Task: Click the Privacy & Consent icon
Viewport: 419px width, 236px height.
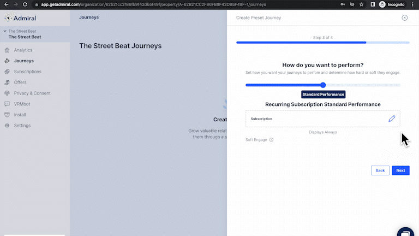Action: [x=7, y=93]
